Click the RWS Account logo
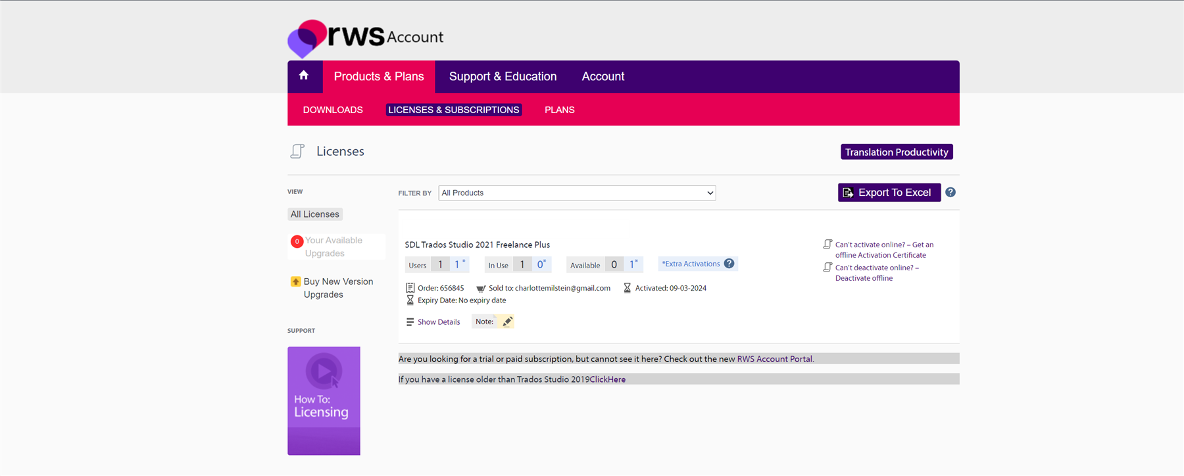Screen dimensions: 1184x476 click(x=366, y=38)
